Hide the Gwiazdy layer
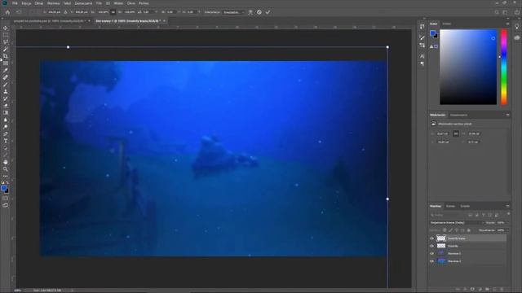The image size is (522, 293). (431, 246)
